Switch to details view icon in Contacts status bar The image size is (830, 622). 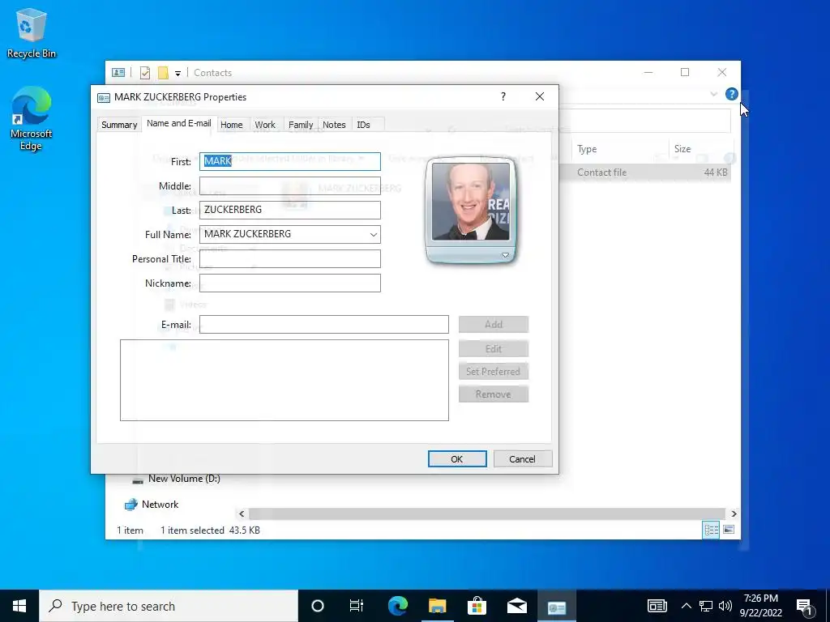tap(711, 530)
